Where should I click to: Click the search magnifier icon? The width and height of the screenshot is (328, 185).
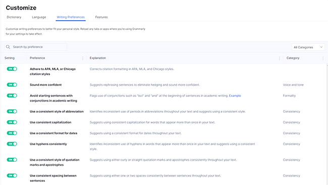pos(8,47)
